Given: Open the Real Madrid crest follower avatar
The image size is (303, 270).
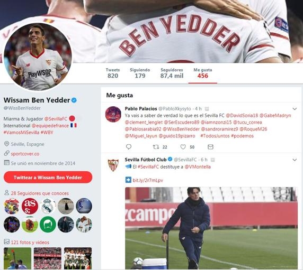Looking at the screenshot, I should [48, 206].
